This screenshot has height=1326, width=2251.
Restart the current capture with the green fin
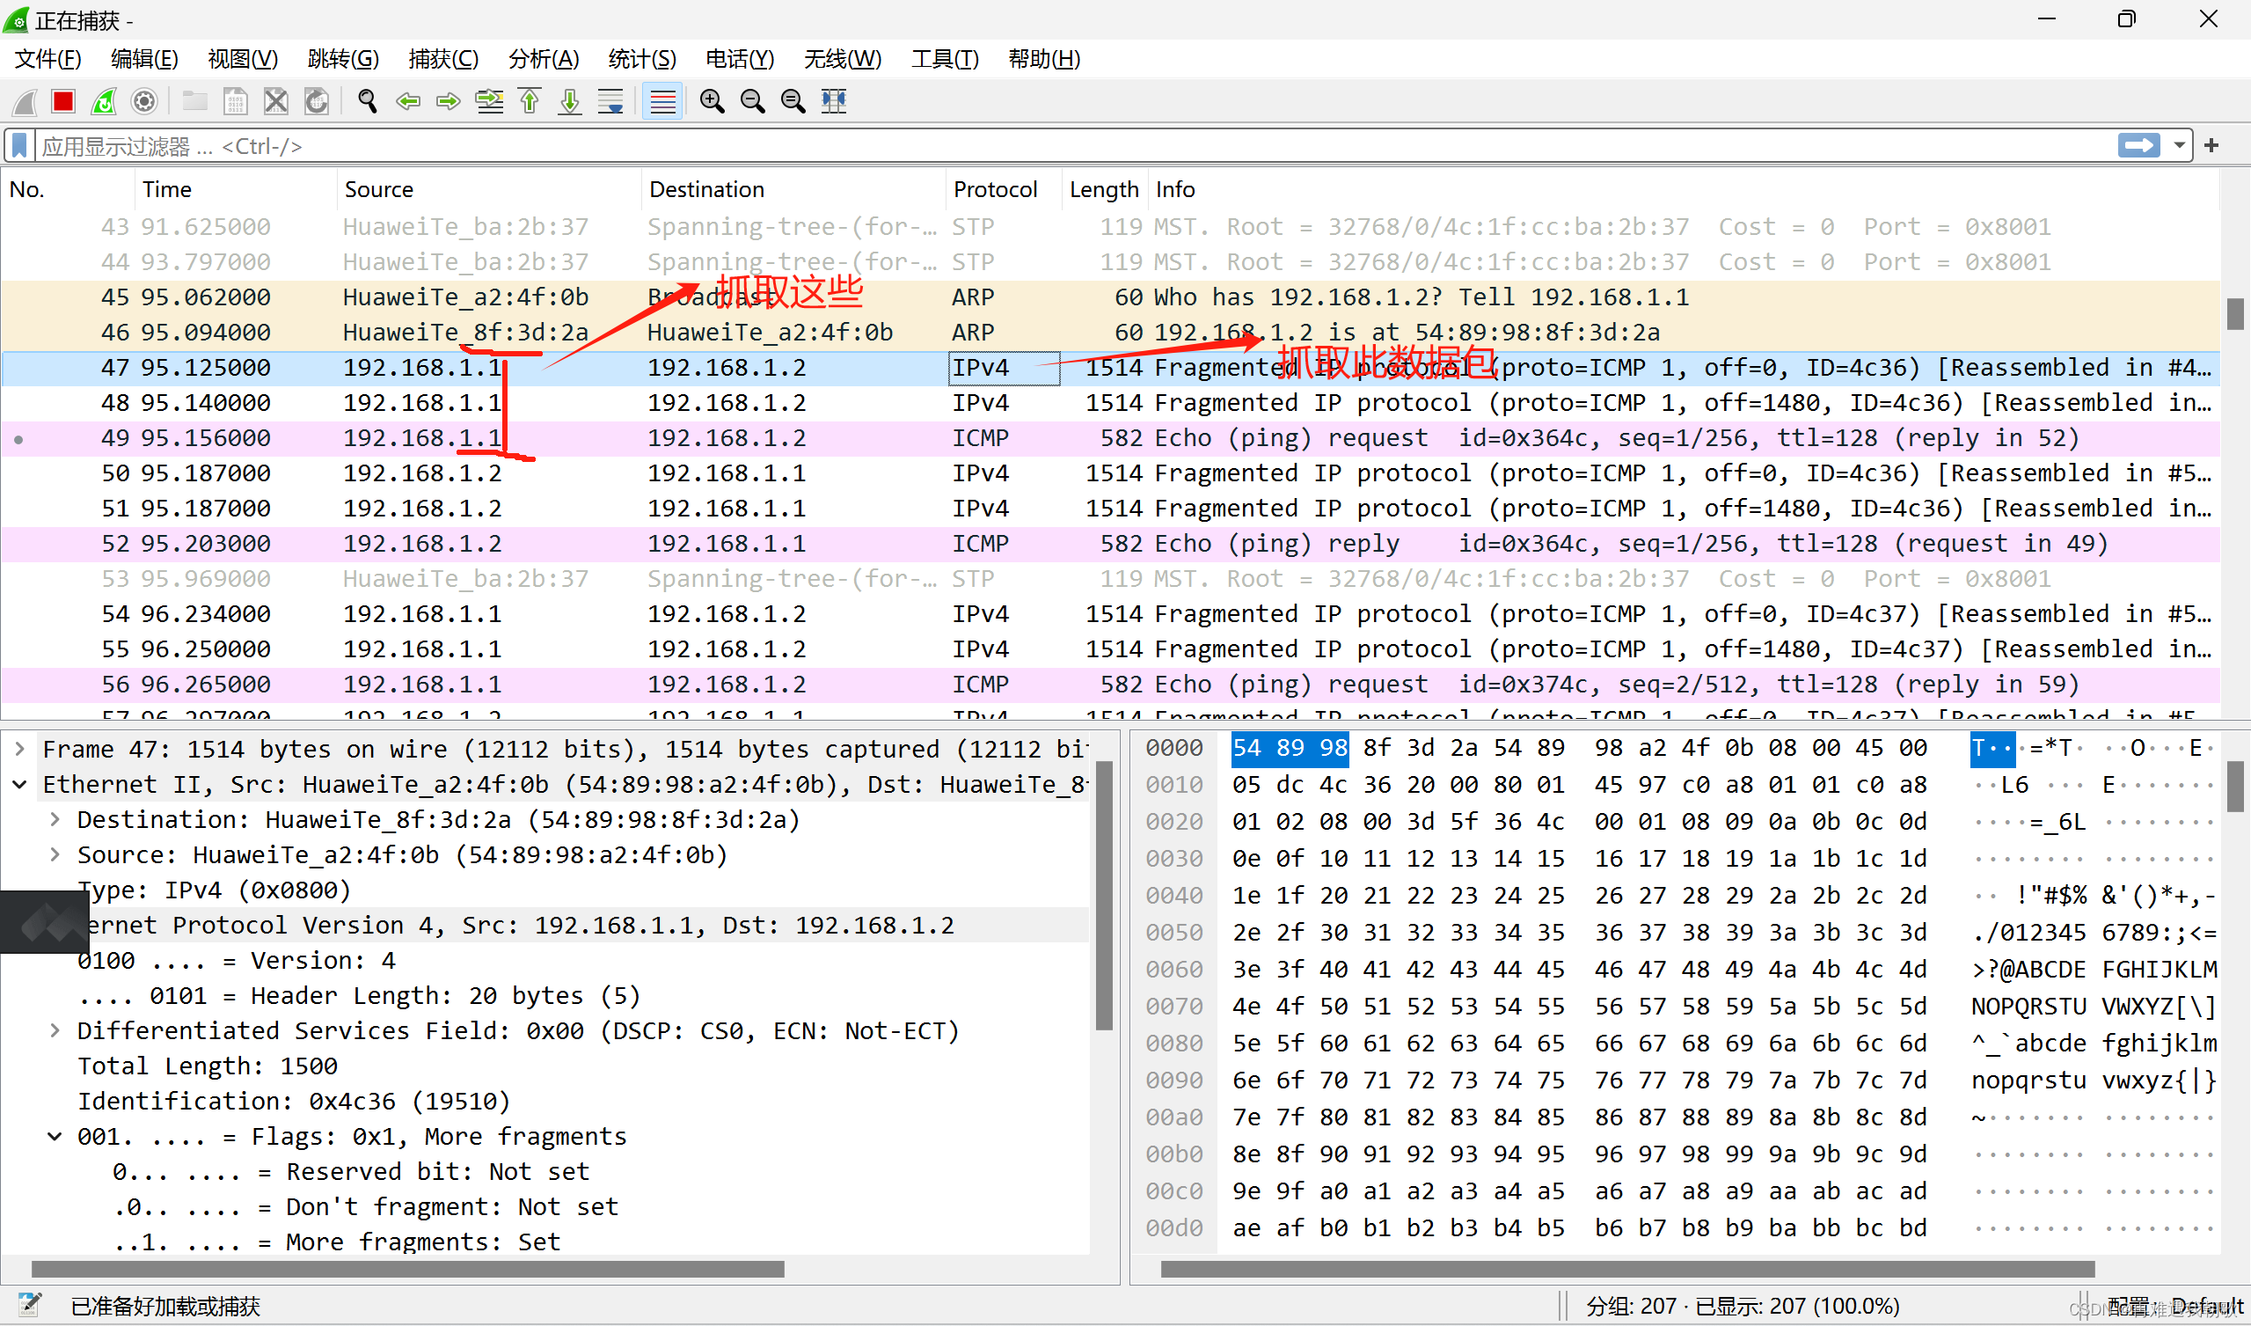point(104,101)
